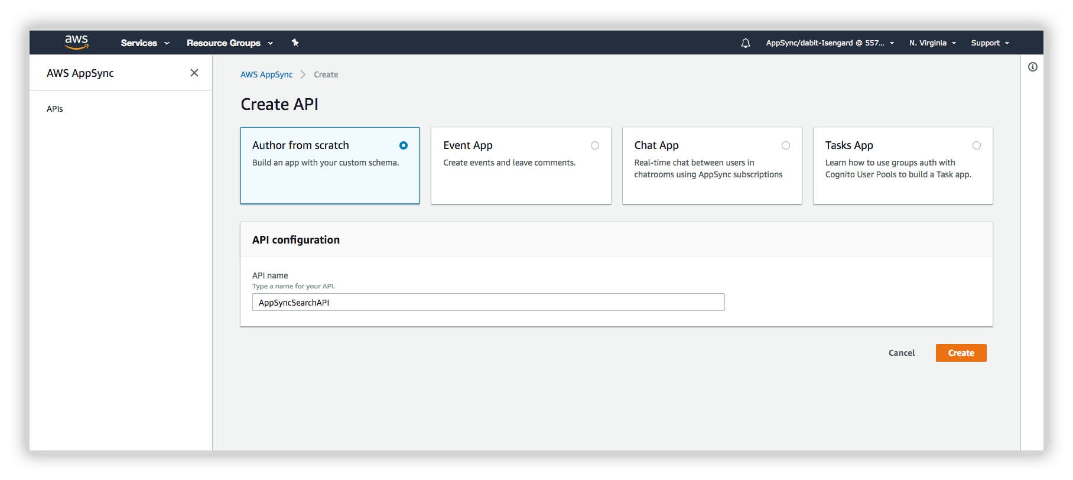This screenshot has height=480, width=1073.
Task: Click the pin shortcuts icon in top bar
Action: 295,43
